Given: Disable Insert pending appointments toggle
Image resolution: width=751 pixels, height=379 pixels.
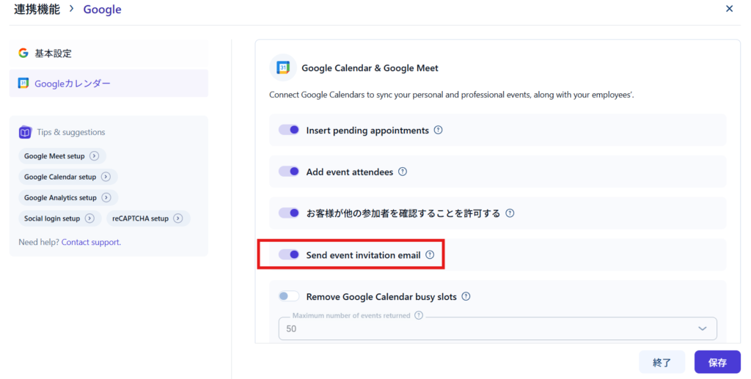Looking at the screenshot, I should click(x=289, y=130).
